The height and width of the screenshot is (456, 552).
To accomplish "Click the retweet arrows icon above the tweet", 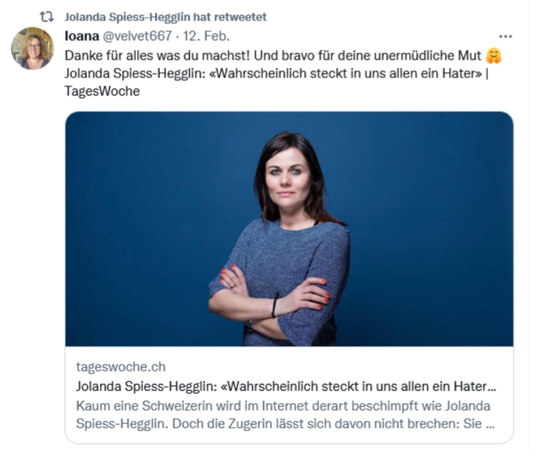I will pyautogui.click(x=46, y=16).
